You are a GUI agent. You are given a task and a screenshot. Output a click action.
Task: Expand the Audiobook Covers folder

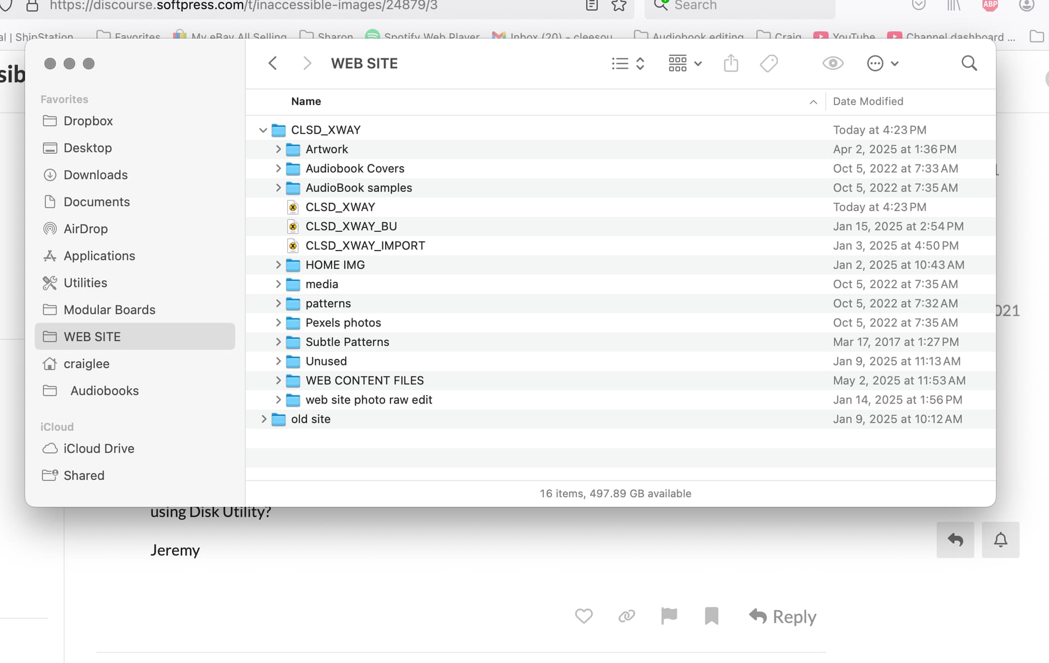tap(278, 168)
